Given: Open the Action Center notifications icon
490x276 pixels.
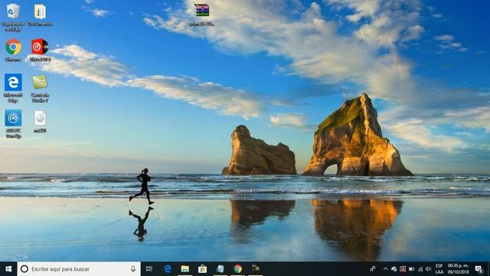Looking at the screenshot, I should coord(479,269).
